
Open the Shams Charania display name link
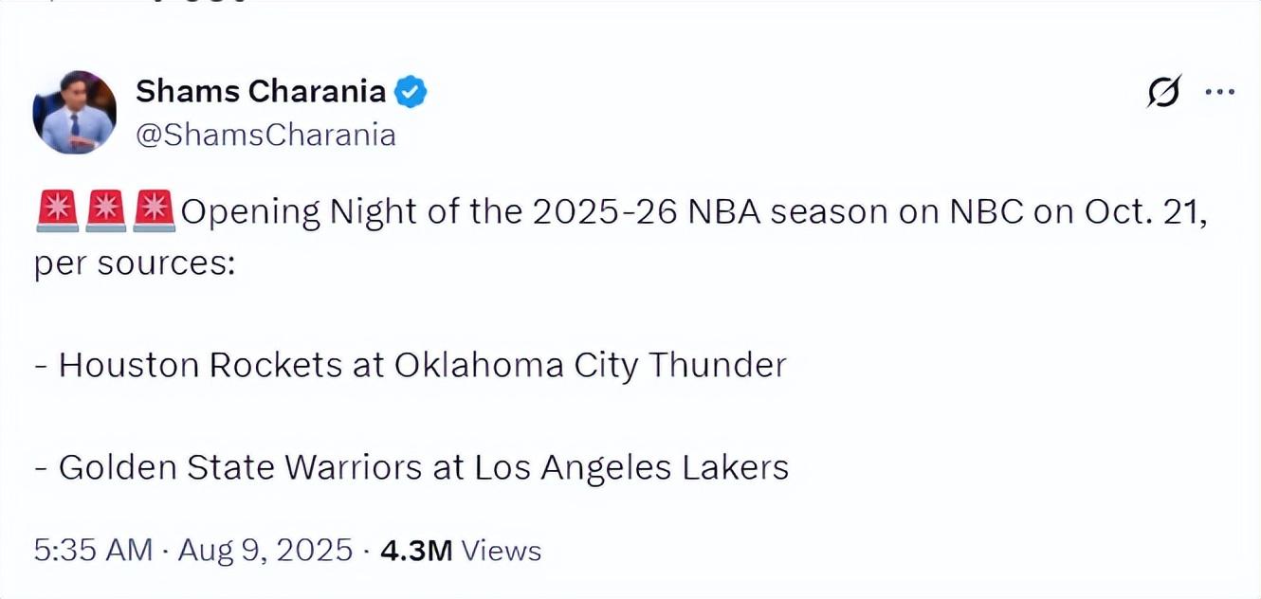261,92
